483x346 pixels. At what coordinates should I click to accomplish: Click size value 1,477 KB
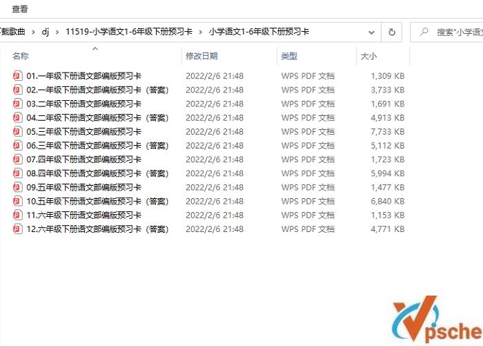click(388, 187)
